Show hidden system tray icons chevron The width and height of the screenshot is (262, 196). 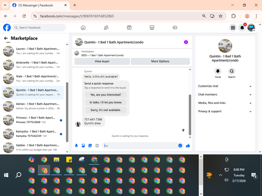tap(221, 175)
